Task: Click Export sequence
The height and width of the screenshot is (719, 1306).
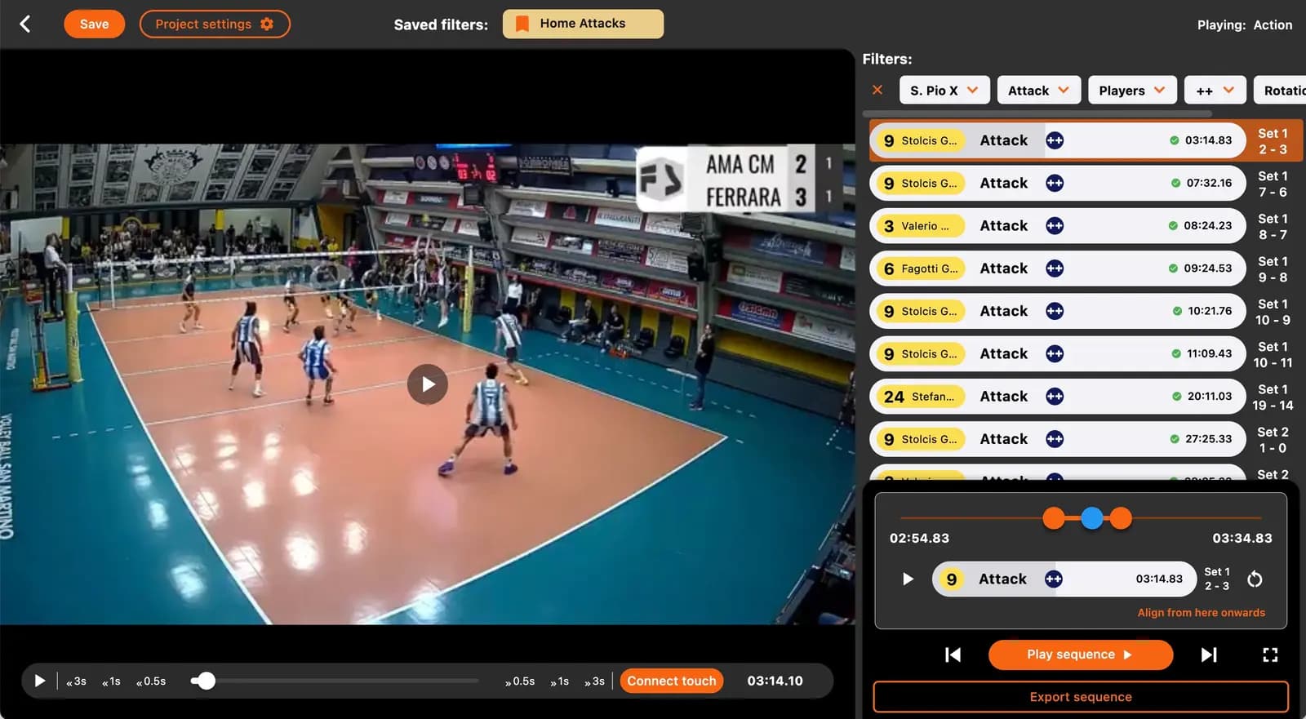Action: [1081, 697]
